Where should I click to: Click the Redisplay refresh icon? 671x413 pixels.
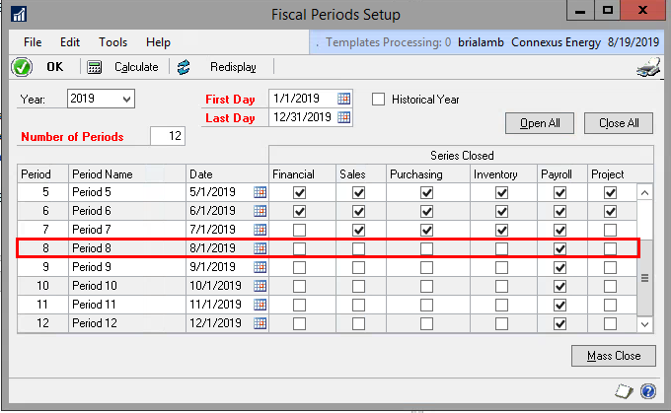click(x=184, y=67)
